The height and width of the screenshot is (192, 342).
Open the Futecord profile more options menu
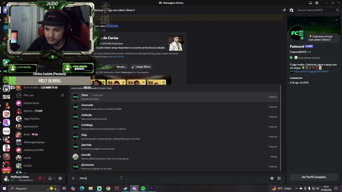[x=336, y=20]
